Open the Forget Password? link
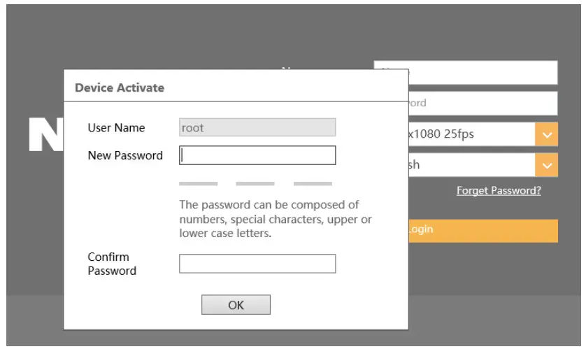Viewport: 586px width, 349px height. point(499,190)
